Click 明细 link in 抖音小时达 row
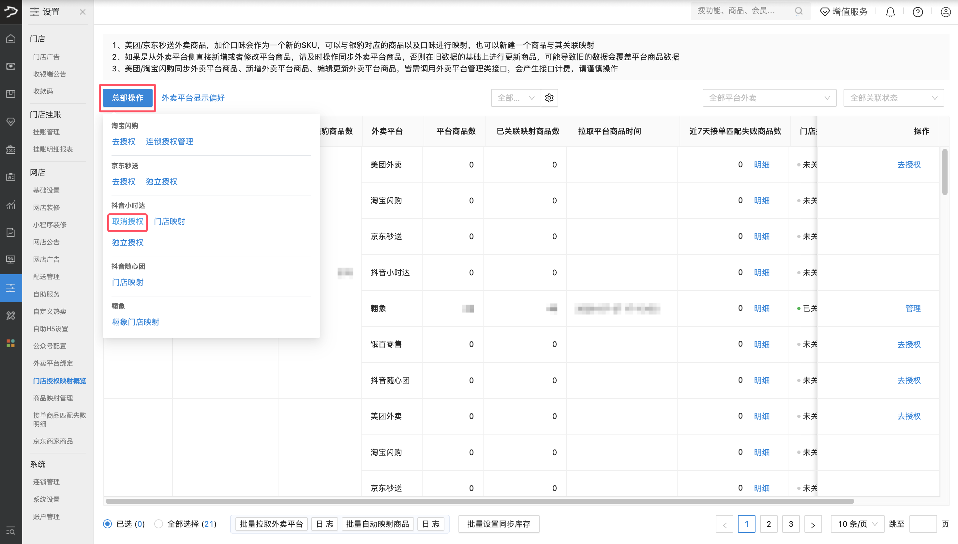This screenshot has width=958, height=544. 762,272
